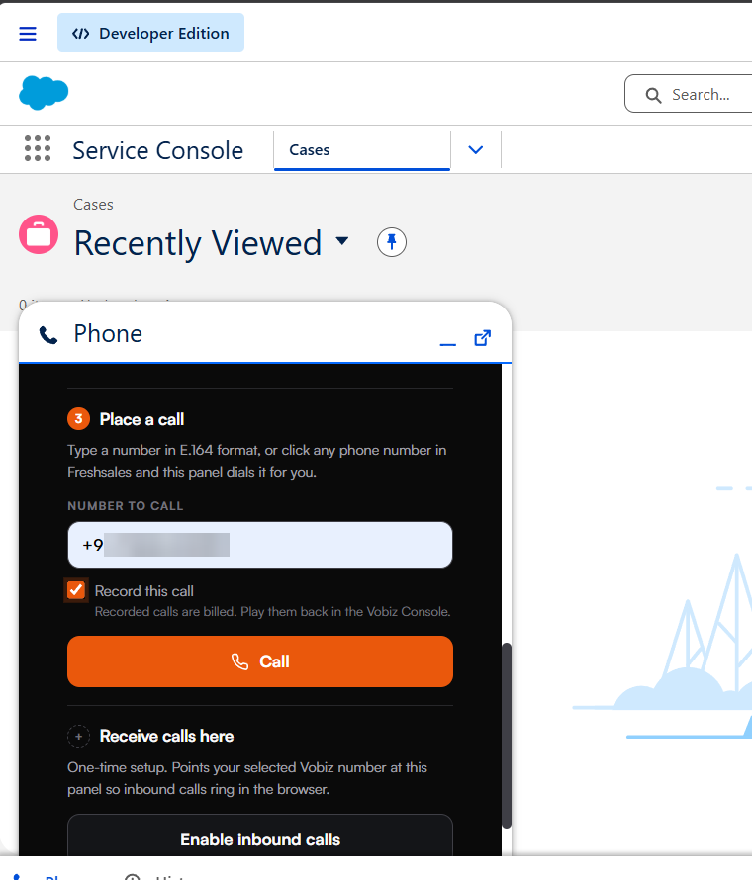Open the Recently Viewed list view dropdown
The image size is (752, 880).
tap(342, 241)
